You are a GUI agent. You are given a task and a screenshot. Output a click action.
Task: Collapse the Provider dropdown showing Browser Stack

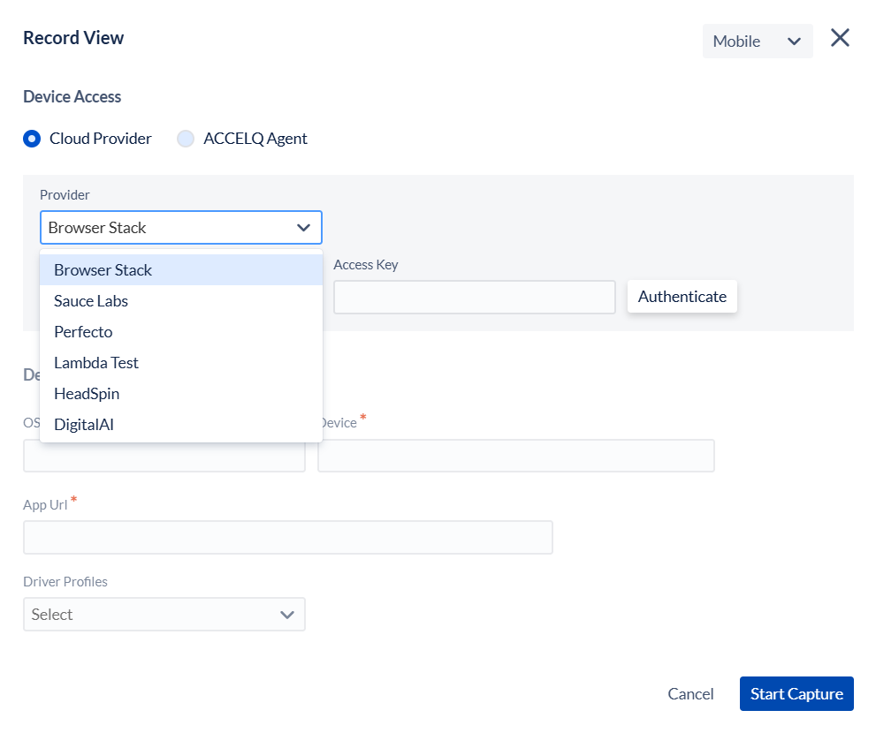point(181,227)
